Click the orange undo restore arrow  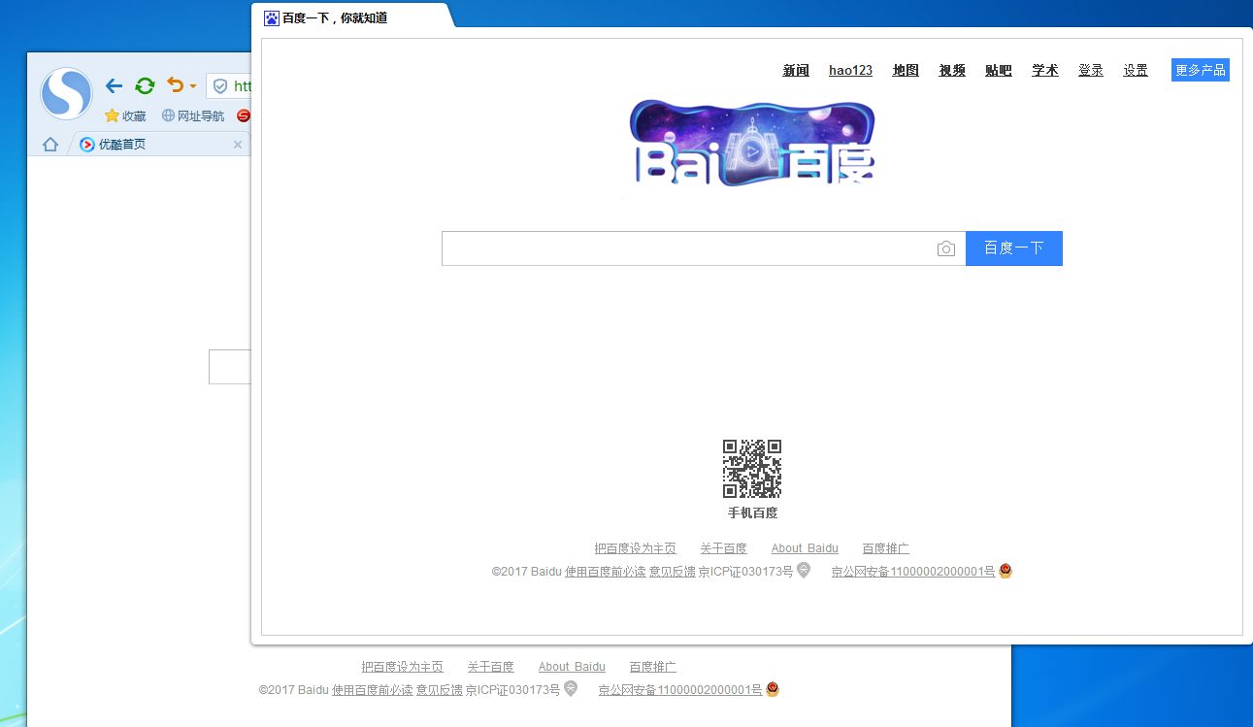(x=175, y=85)
